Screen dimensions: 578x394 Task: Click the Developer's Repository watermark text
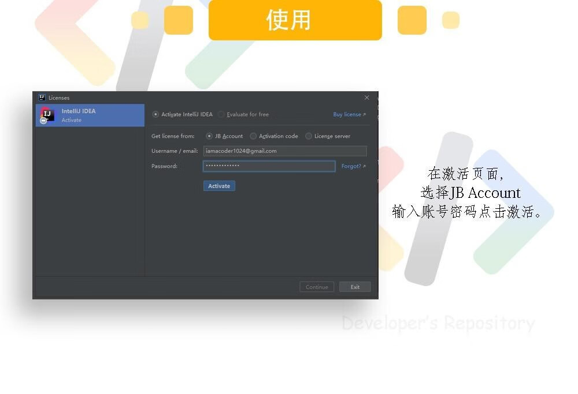[438, 323]
